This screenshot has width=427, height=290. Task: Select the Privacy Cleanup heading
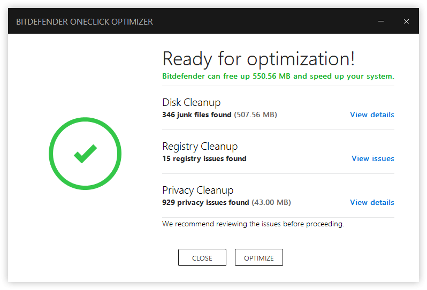[197, 190]
